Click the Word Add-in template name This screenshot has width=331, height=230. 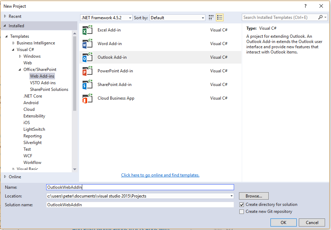click(x=110, y=44)
